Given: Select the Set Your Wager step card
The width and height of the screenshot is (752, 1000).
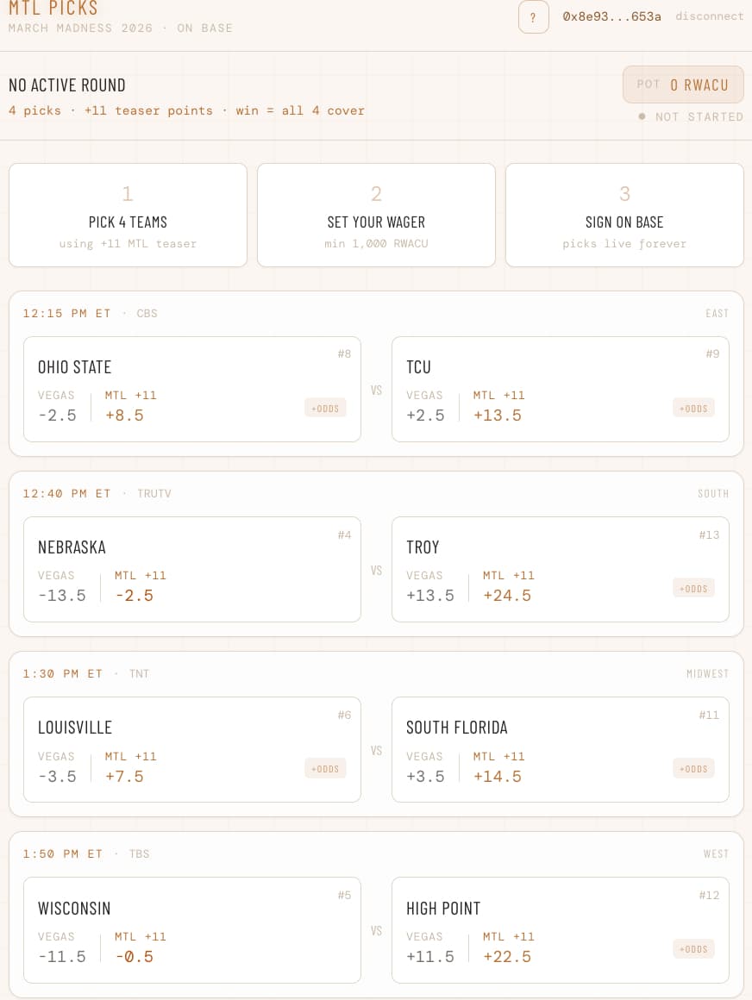Looking at the screenshot, I should (x=376, y=216).
